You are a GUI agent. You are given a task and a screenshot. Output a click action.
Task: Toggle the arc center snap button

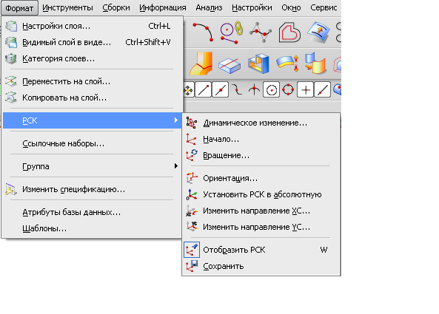pos(271,89)
